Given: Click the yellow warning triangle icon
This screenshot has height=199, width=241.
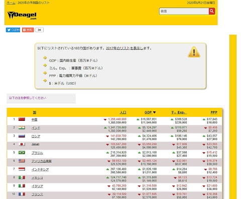Looking at the screenshot, I should [x=194, y=52].
